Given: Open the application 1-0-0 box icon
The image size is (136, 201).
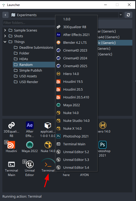Looking at the screenshot, I should [x=48, y=125].
